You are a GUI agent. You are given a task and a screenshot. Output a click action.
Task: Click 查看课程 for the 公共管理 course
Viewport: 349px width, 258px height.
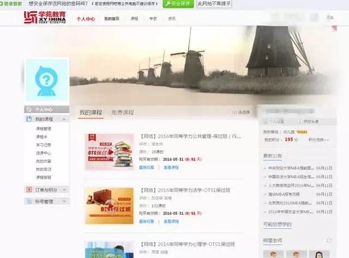point(171,167)
